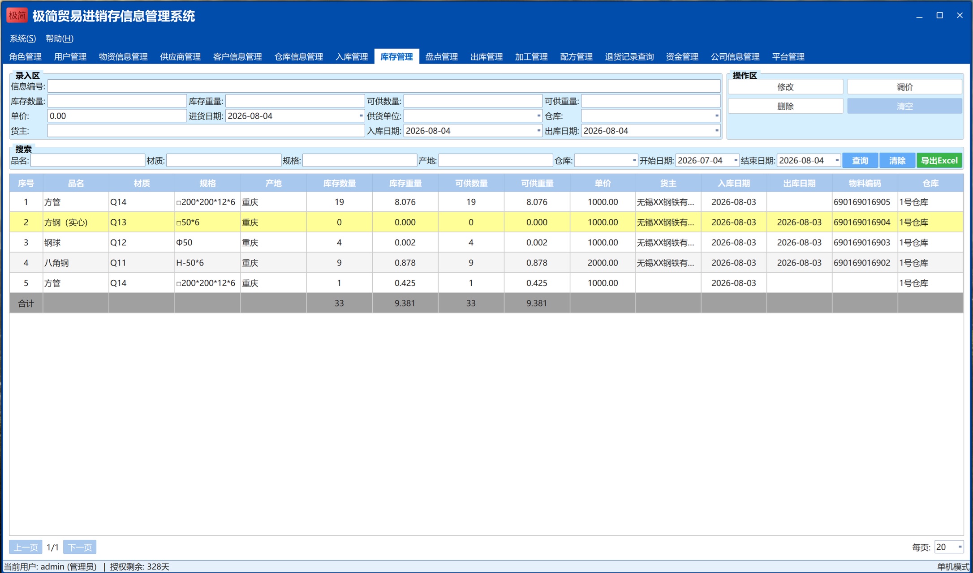Select row with 690169016905
This screenshot has width=973, height=573.
[486, 202]
